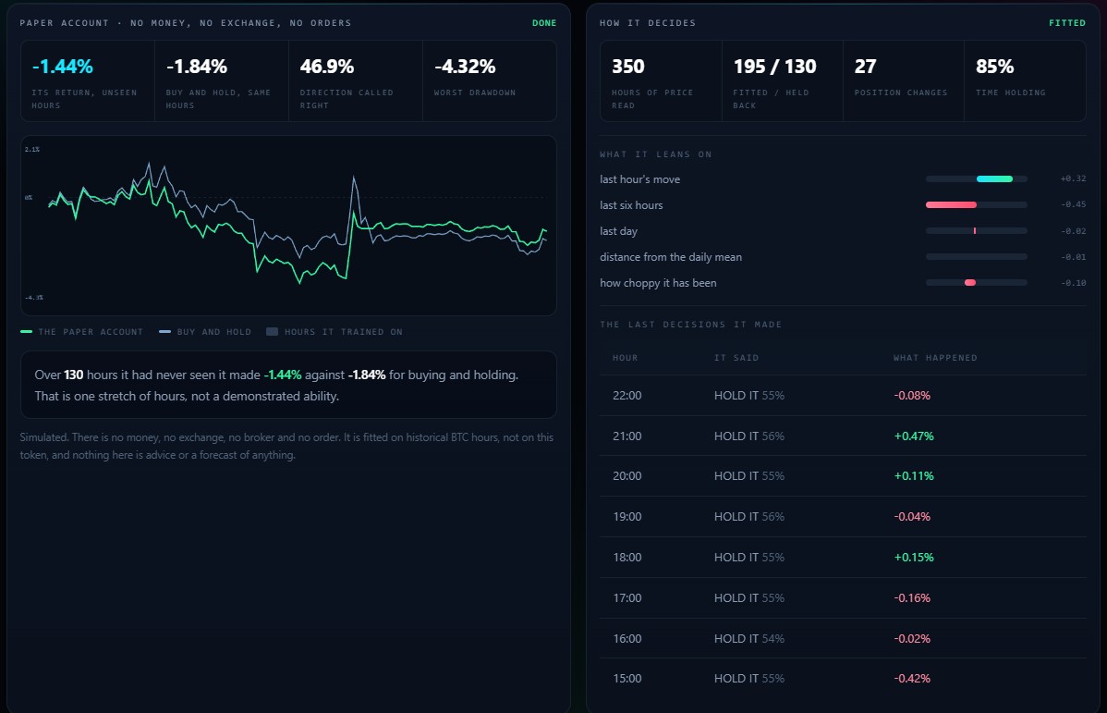
Task: Click the -0.42% result for 15:00
Action: click(x=912, y=679)
